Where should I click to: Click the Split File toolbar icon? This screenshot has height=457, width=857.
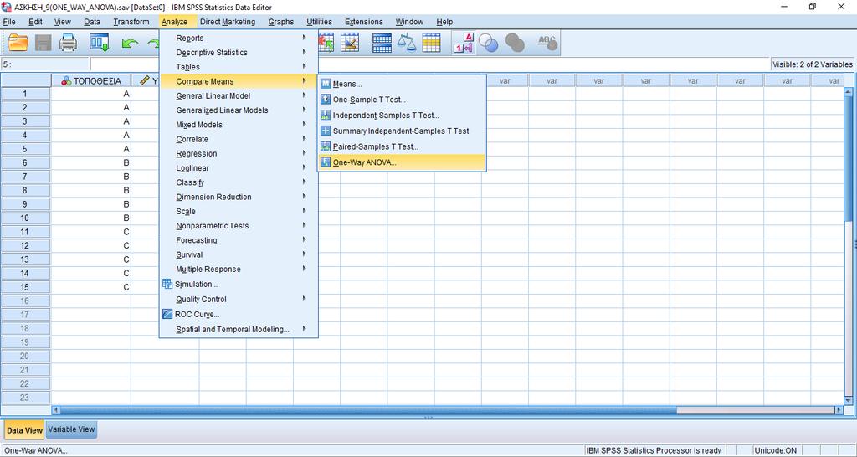pos(382,43)
